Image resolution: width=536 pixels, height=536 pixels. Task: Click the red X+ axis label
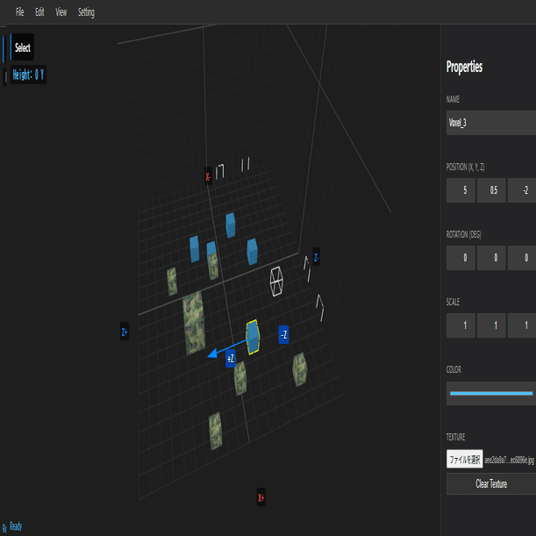point(261,497)
